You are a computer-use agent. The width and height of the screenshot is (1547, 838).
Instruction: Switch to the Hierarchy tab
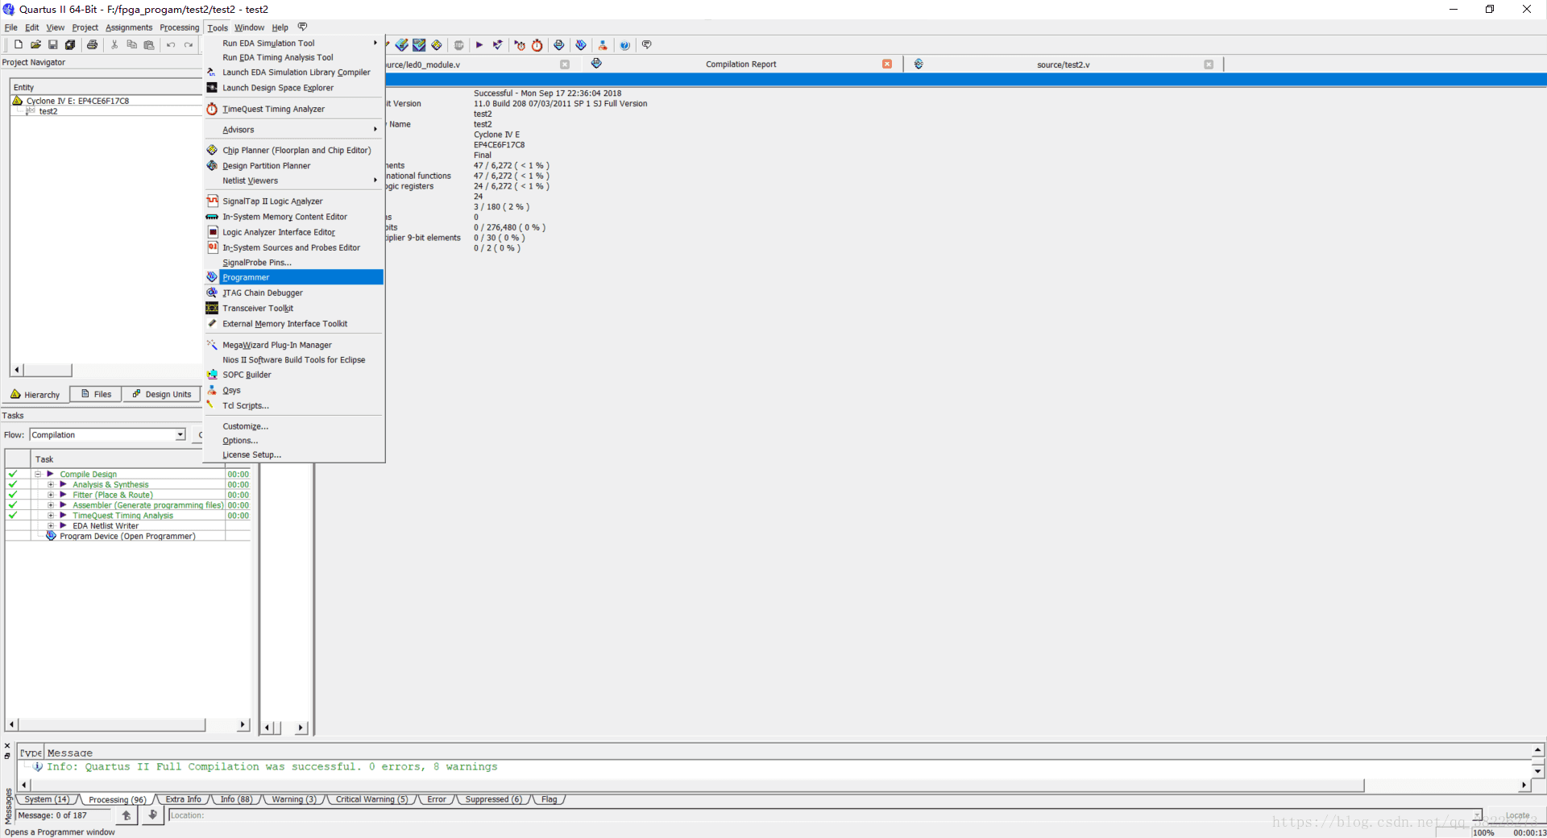(x=36, y=394)
